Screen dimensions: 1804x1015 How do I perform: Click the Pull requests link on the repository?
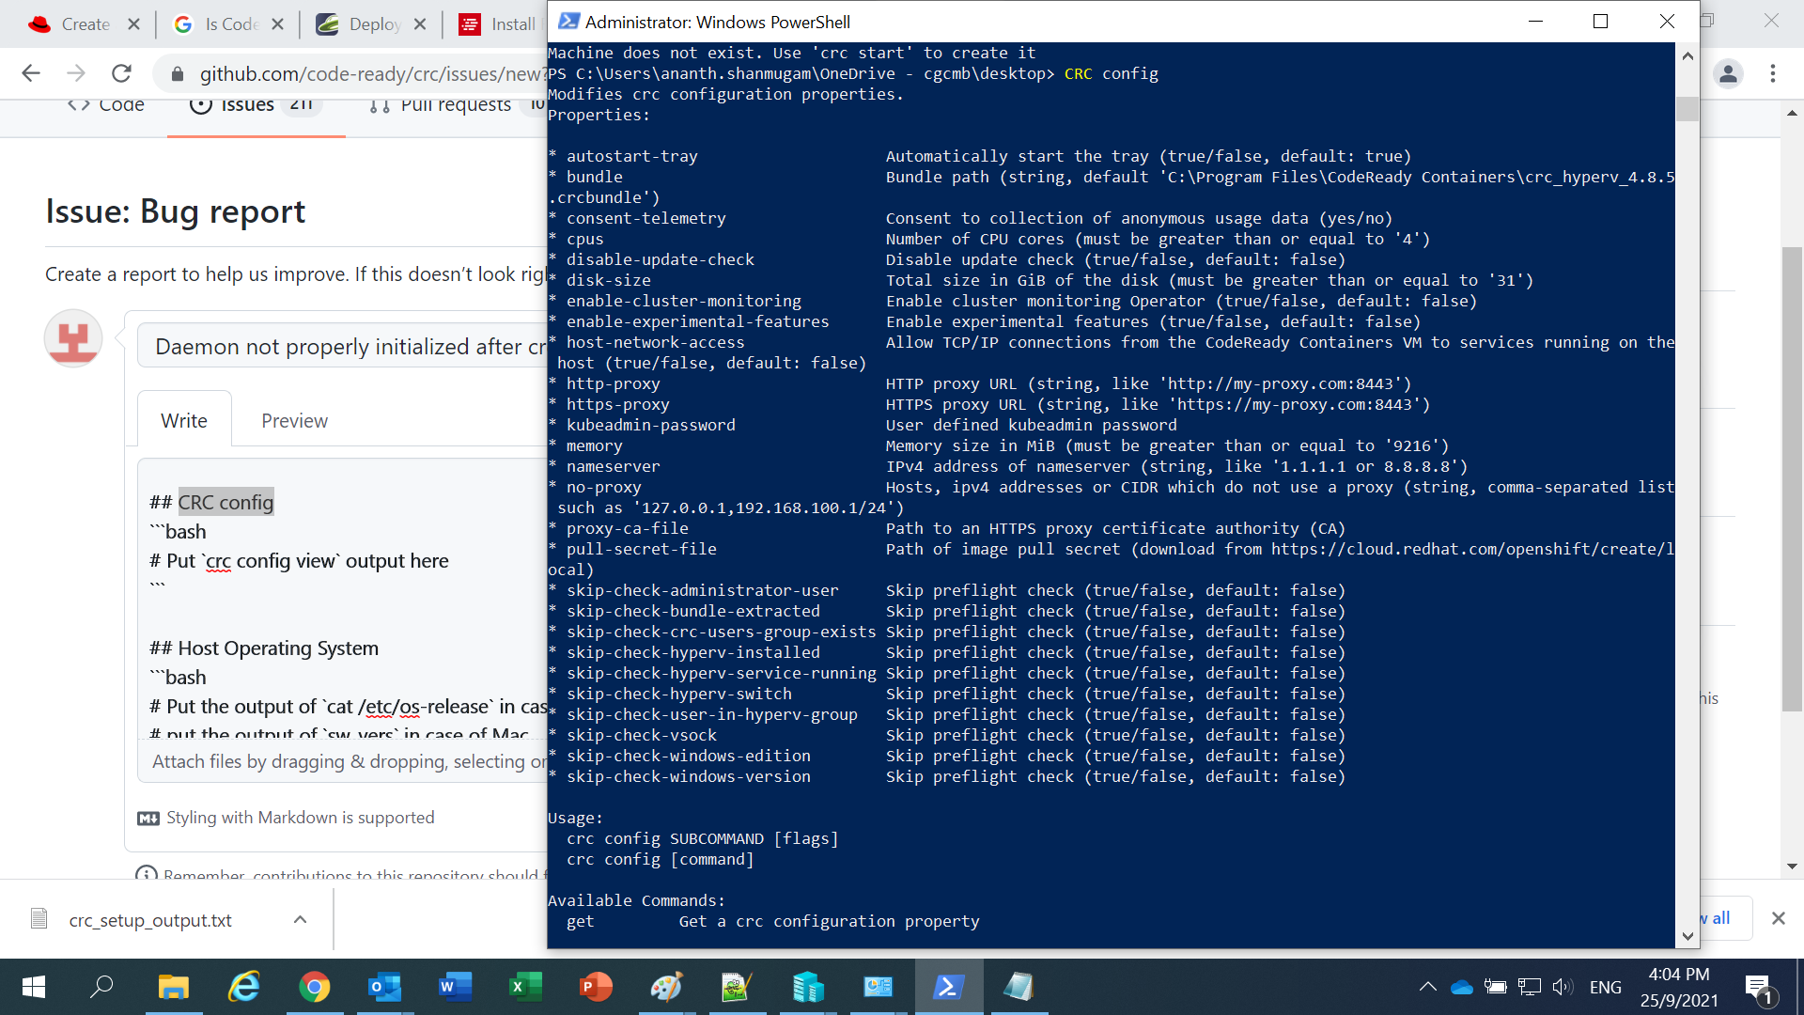coord(454,105)
